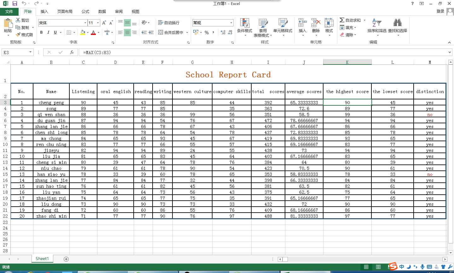Screen dimensions: 454x273
Task: Switch to View tab (视图)
Action: click(136, 12)
